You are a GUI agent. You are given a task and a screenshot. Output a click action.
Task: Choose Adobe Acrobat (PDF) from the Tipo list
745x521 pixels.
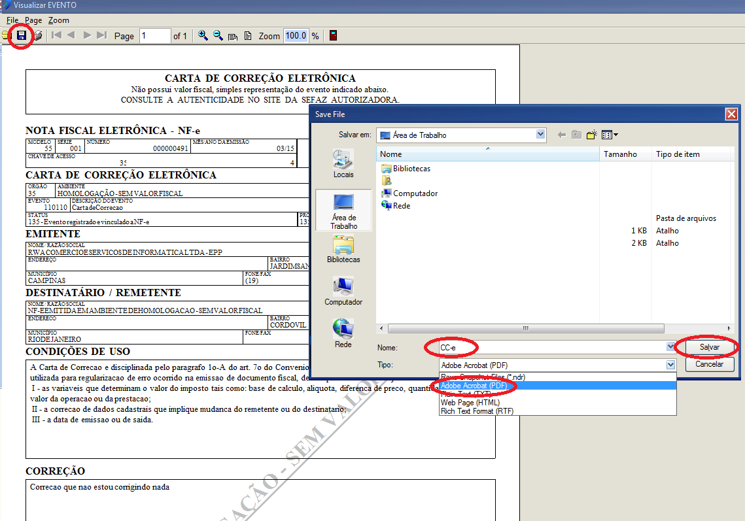pos(558,386)
